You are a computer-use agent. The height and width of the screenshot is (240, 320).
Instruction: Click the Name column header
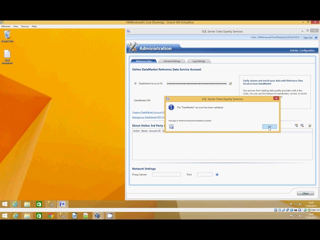[144, 131]
